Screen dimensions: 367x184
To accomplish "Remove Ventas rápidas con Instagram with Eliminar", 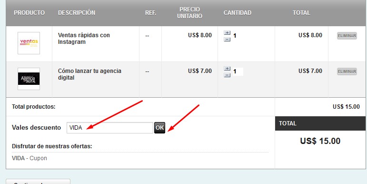I will 347,36.
